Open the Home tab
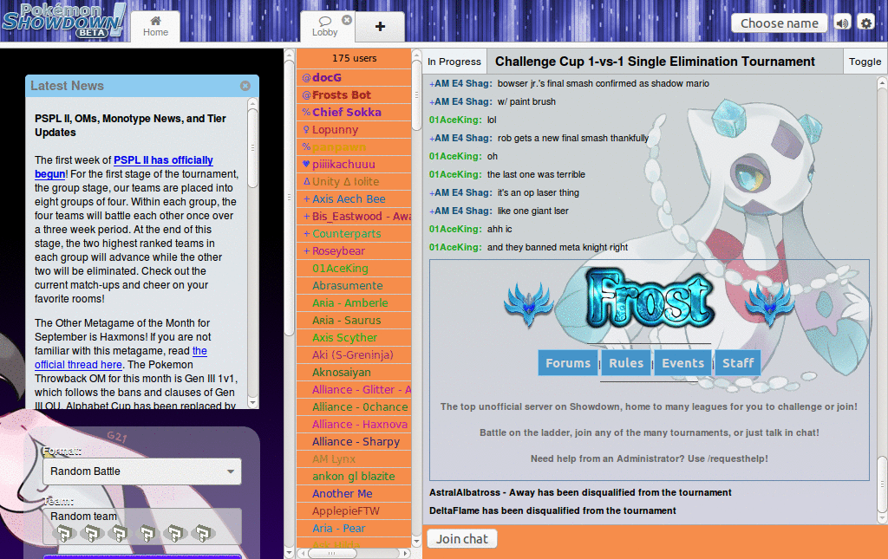 [x=155, y=27]
